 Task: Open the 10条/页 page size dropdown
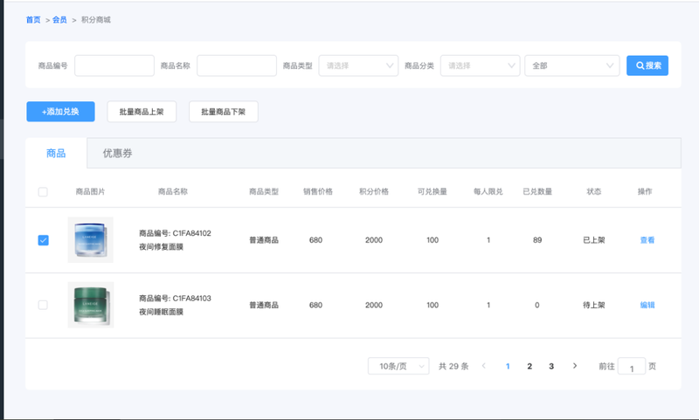[x=398, y=366]
